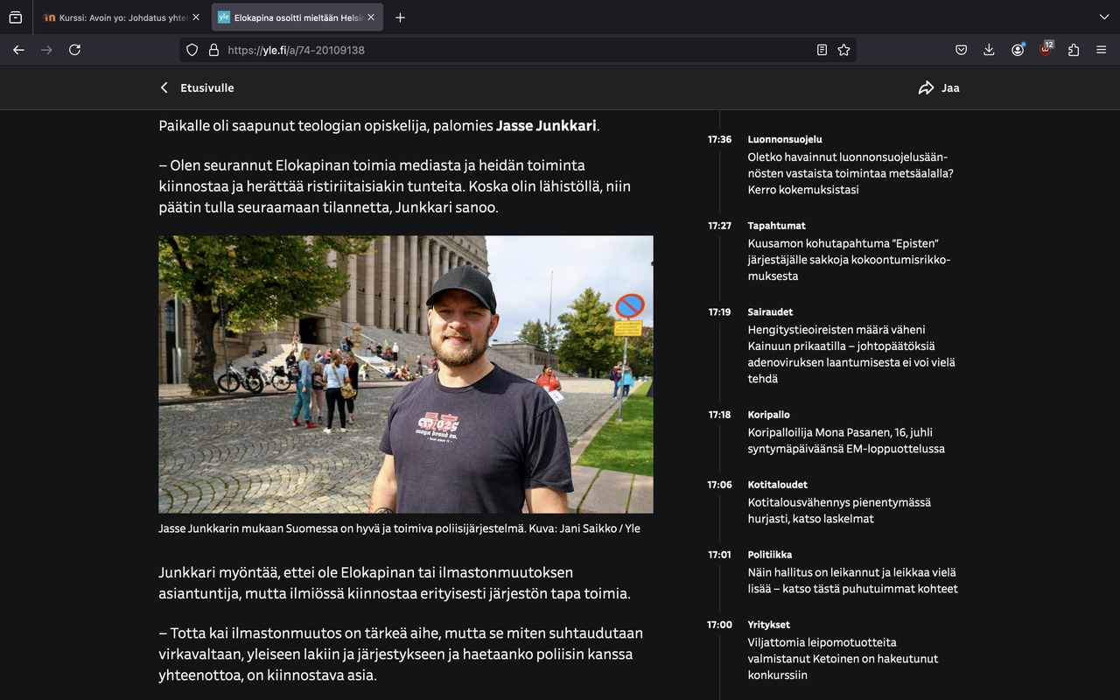The width and height of the screenshot is (1120, 700).
Task: Open a new tab with the plus button
Action: point(400,17)
